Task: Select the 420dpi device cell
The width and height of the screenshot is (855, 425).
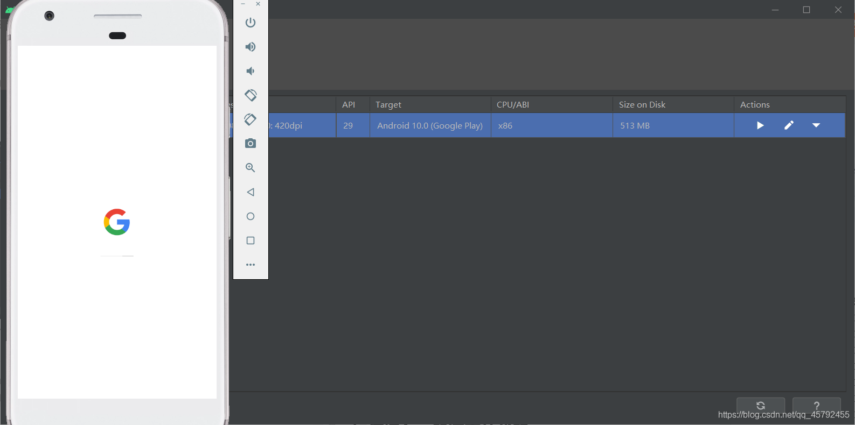Action: pyautogui.click(x=302, y=125)
